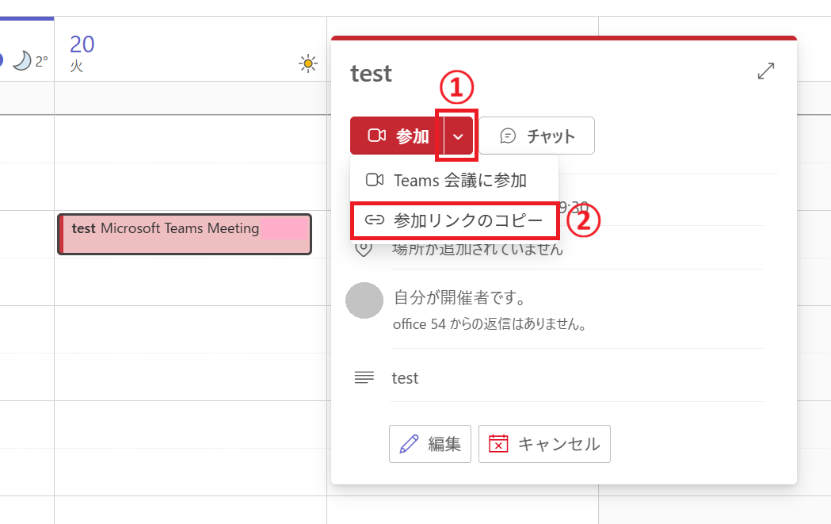Expand event popup with diagonal arrows icon

[766, 71]
